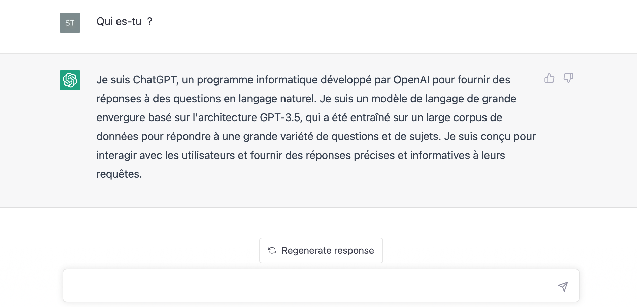Rate the response negatively with thumbs down
The image size is (637, 307).
click(568, 79)
